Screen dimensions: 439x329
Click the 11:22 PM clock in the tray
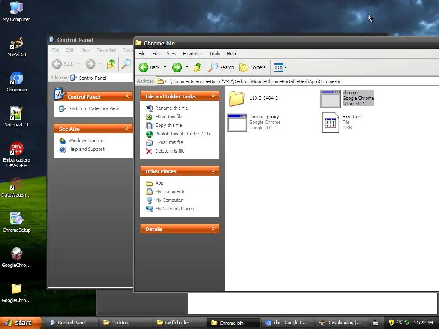pos(423,323)
